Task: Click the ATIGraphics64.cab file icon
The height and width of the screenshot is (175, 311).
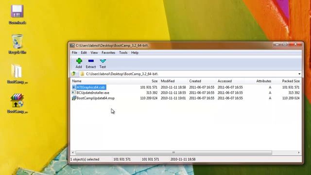Action: 74,87
